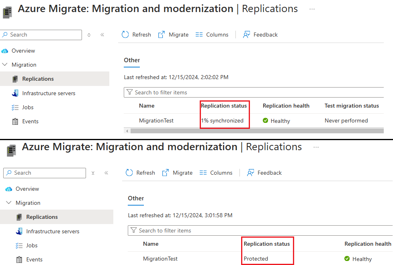The width and height of the screenshot is (393, 265).
Task: Open Columns icon in top panel toolbar
Action: (x=199, y=35)
